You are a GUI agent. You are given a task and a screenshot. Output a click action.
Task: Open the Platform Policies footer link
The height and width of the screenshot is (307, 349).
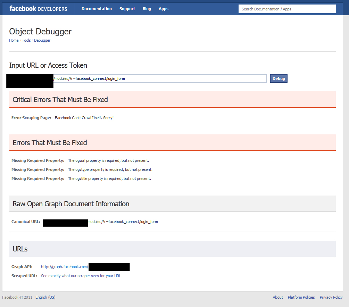(301, 297)
